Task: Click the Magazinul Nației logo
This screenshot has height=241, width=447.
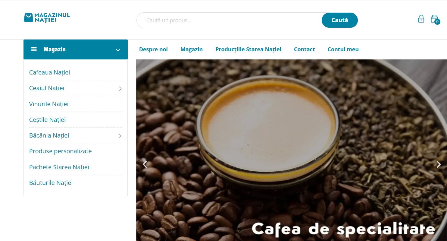Action: (47, 17)
